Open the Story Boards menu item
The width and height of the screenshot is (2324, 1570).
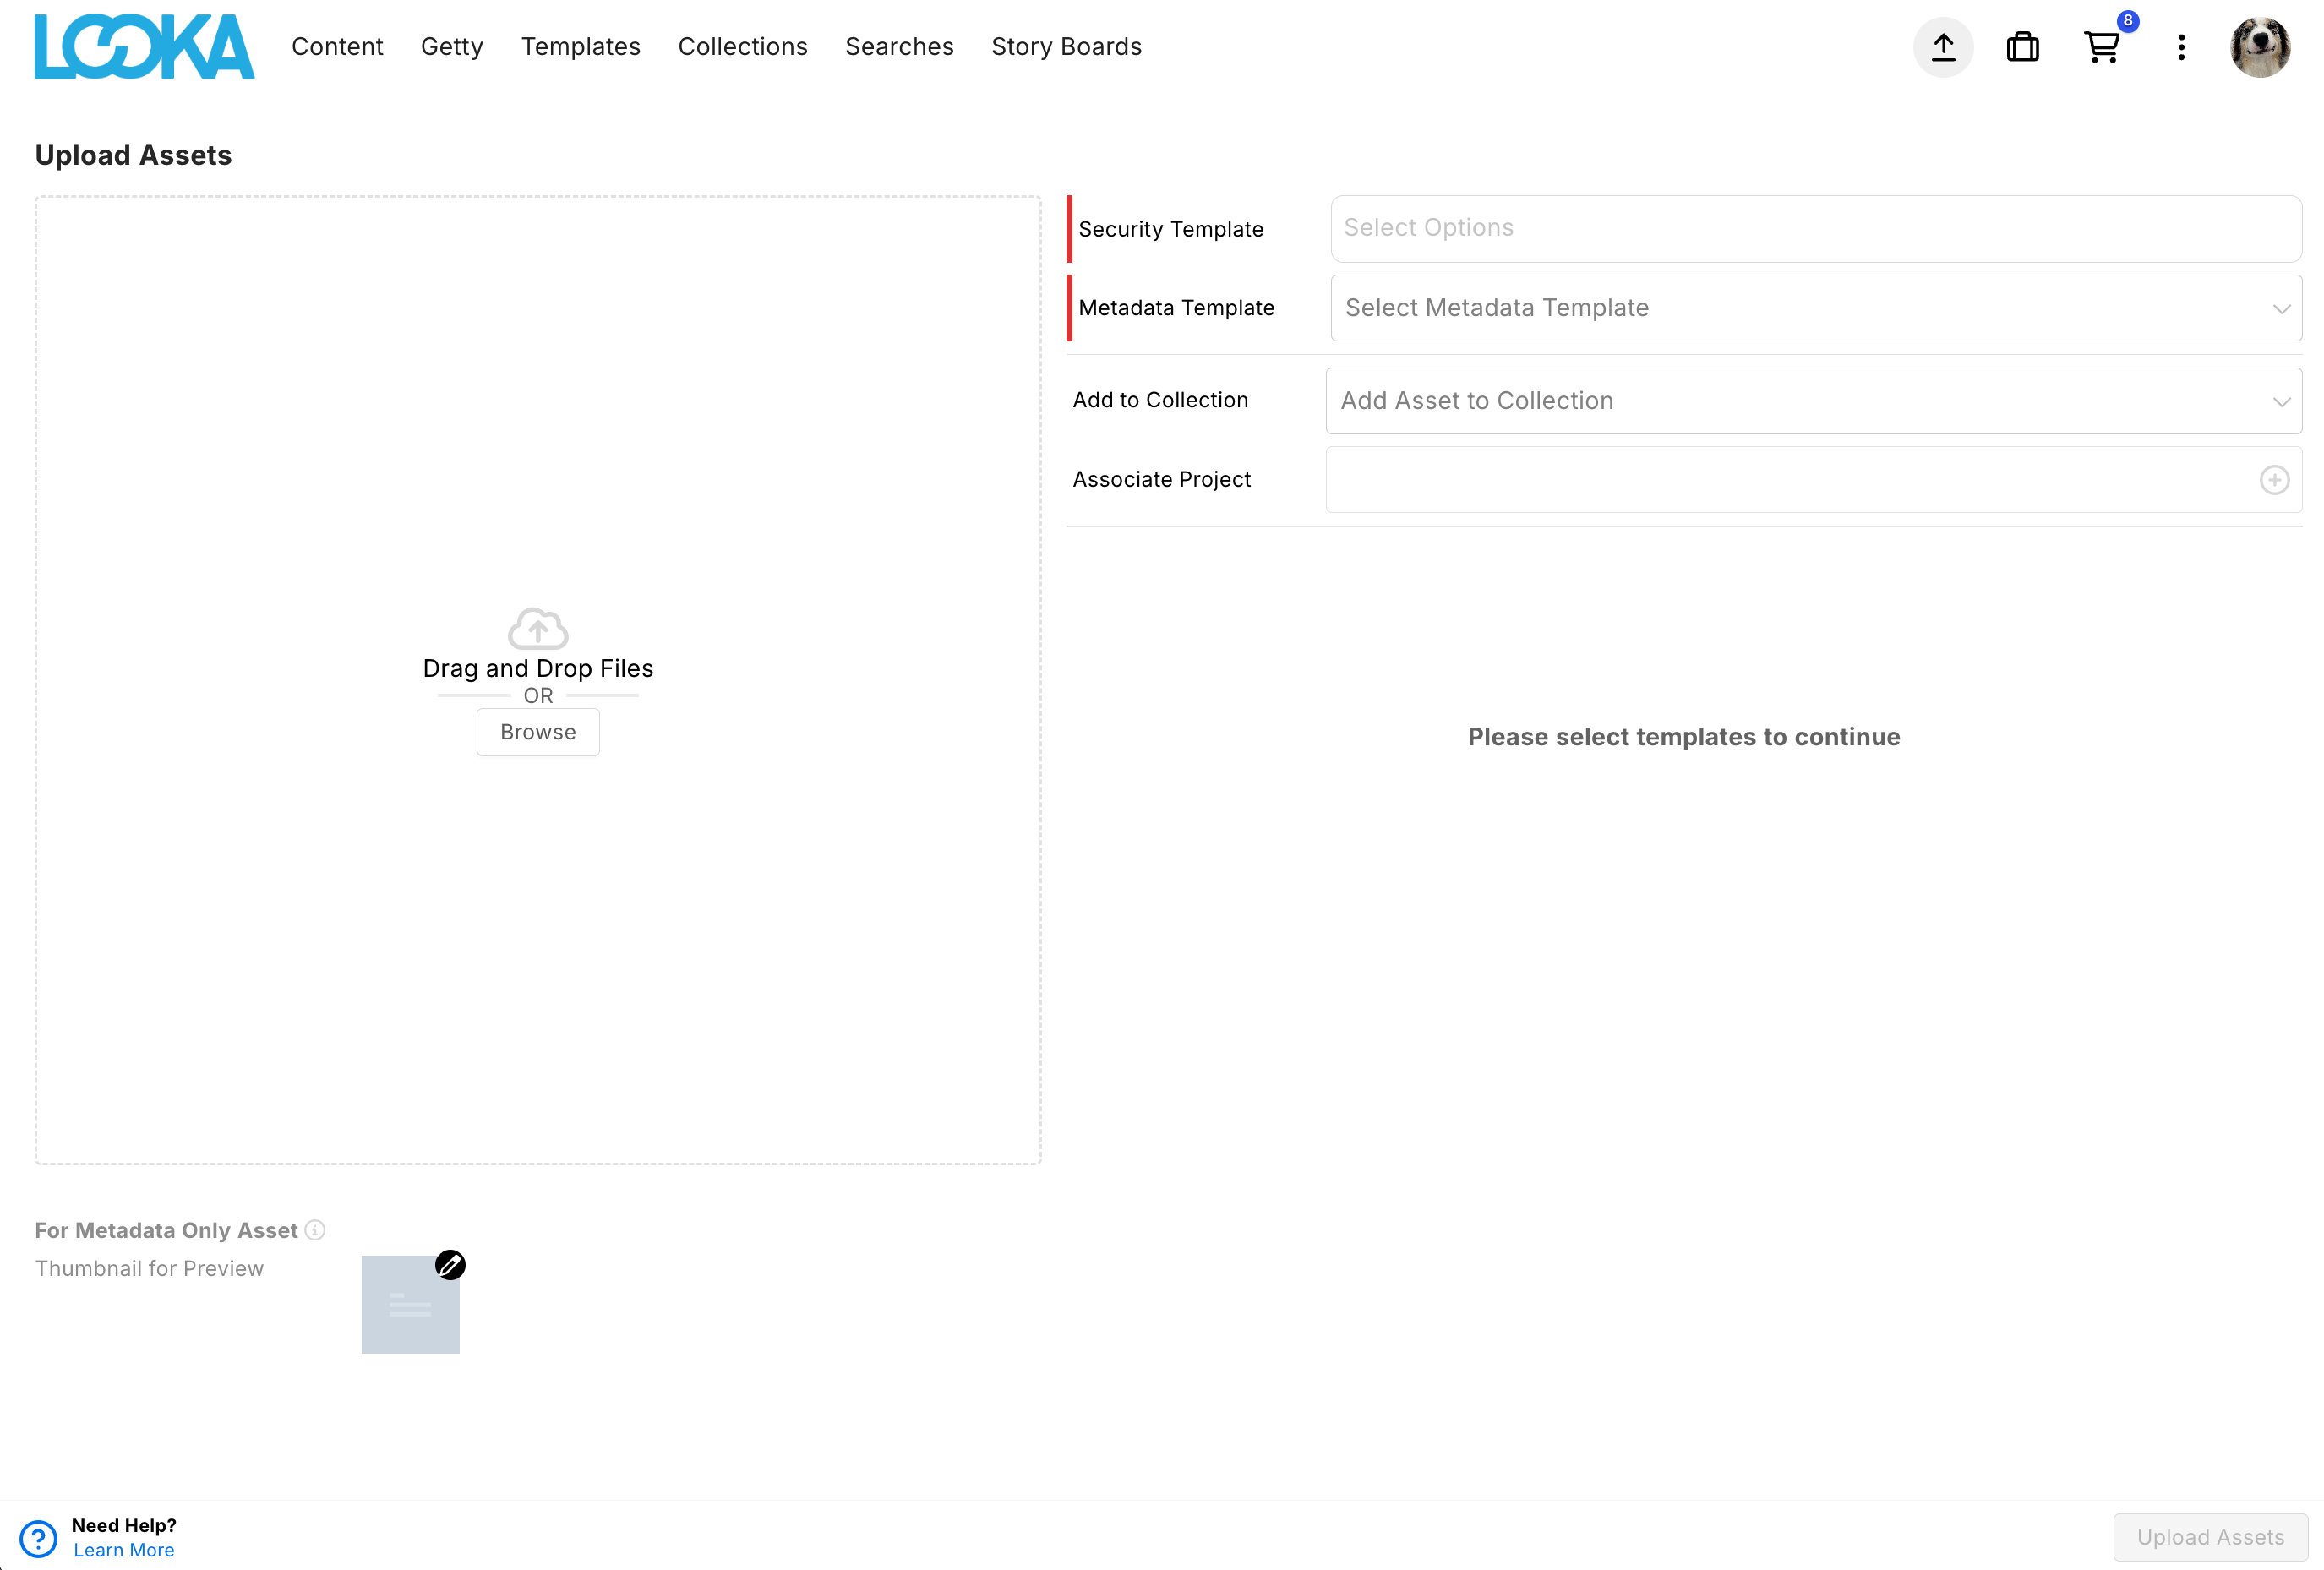pos(1066,47)
